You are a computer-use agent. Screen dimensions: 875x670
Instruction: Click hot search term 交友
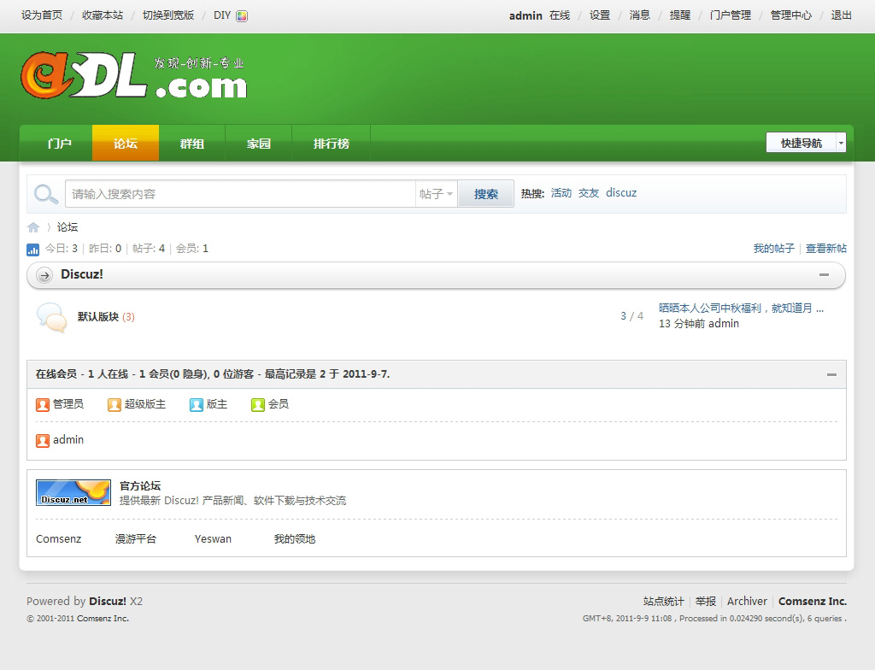coord(589,192)
